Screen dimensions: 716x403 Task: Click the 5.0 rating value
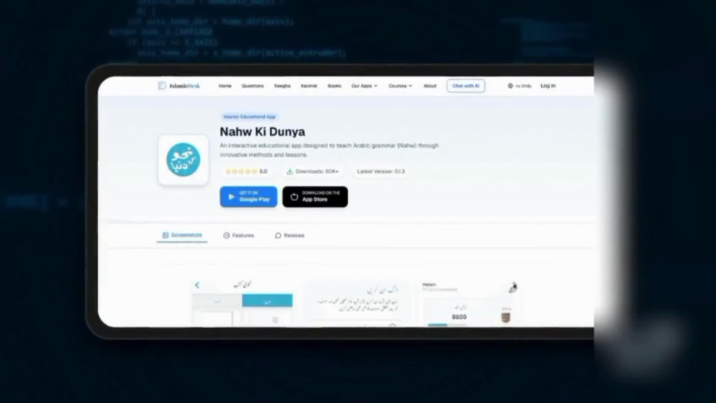263,172
